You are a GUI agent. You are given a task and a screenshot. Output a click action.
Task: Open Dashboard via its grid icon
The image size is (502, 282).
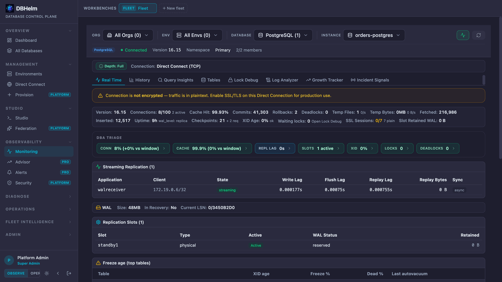click(9, 40)
